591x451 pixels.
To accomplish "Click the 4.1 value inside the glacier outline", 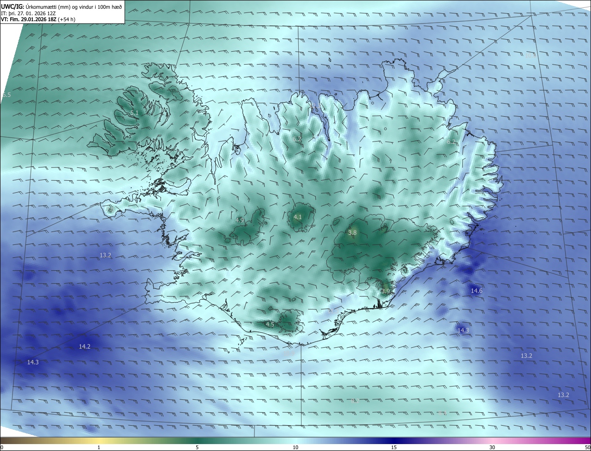I will pyautogui.click(x=298, y=217).
